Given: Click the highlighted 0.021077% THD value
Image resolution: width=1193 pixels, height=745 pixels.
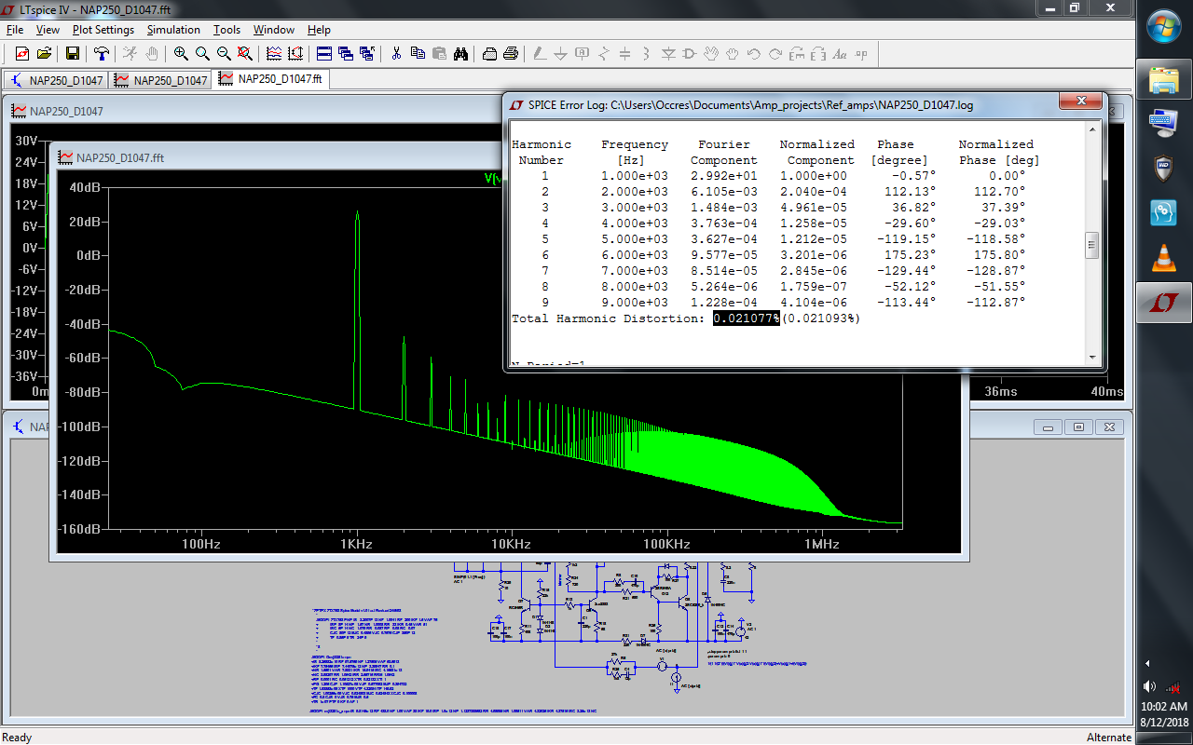Looking at the screenshot, I should (x=746, y=318).
